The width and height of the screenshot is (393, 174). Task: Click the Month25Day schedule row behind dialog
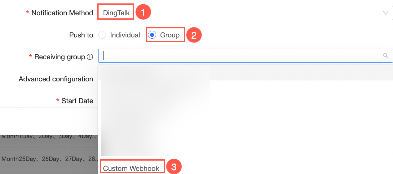tap(49, 159)
